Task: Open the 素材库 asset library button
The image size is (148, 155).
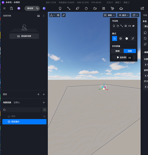Action: tap(32, 8)
